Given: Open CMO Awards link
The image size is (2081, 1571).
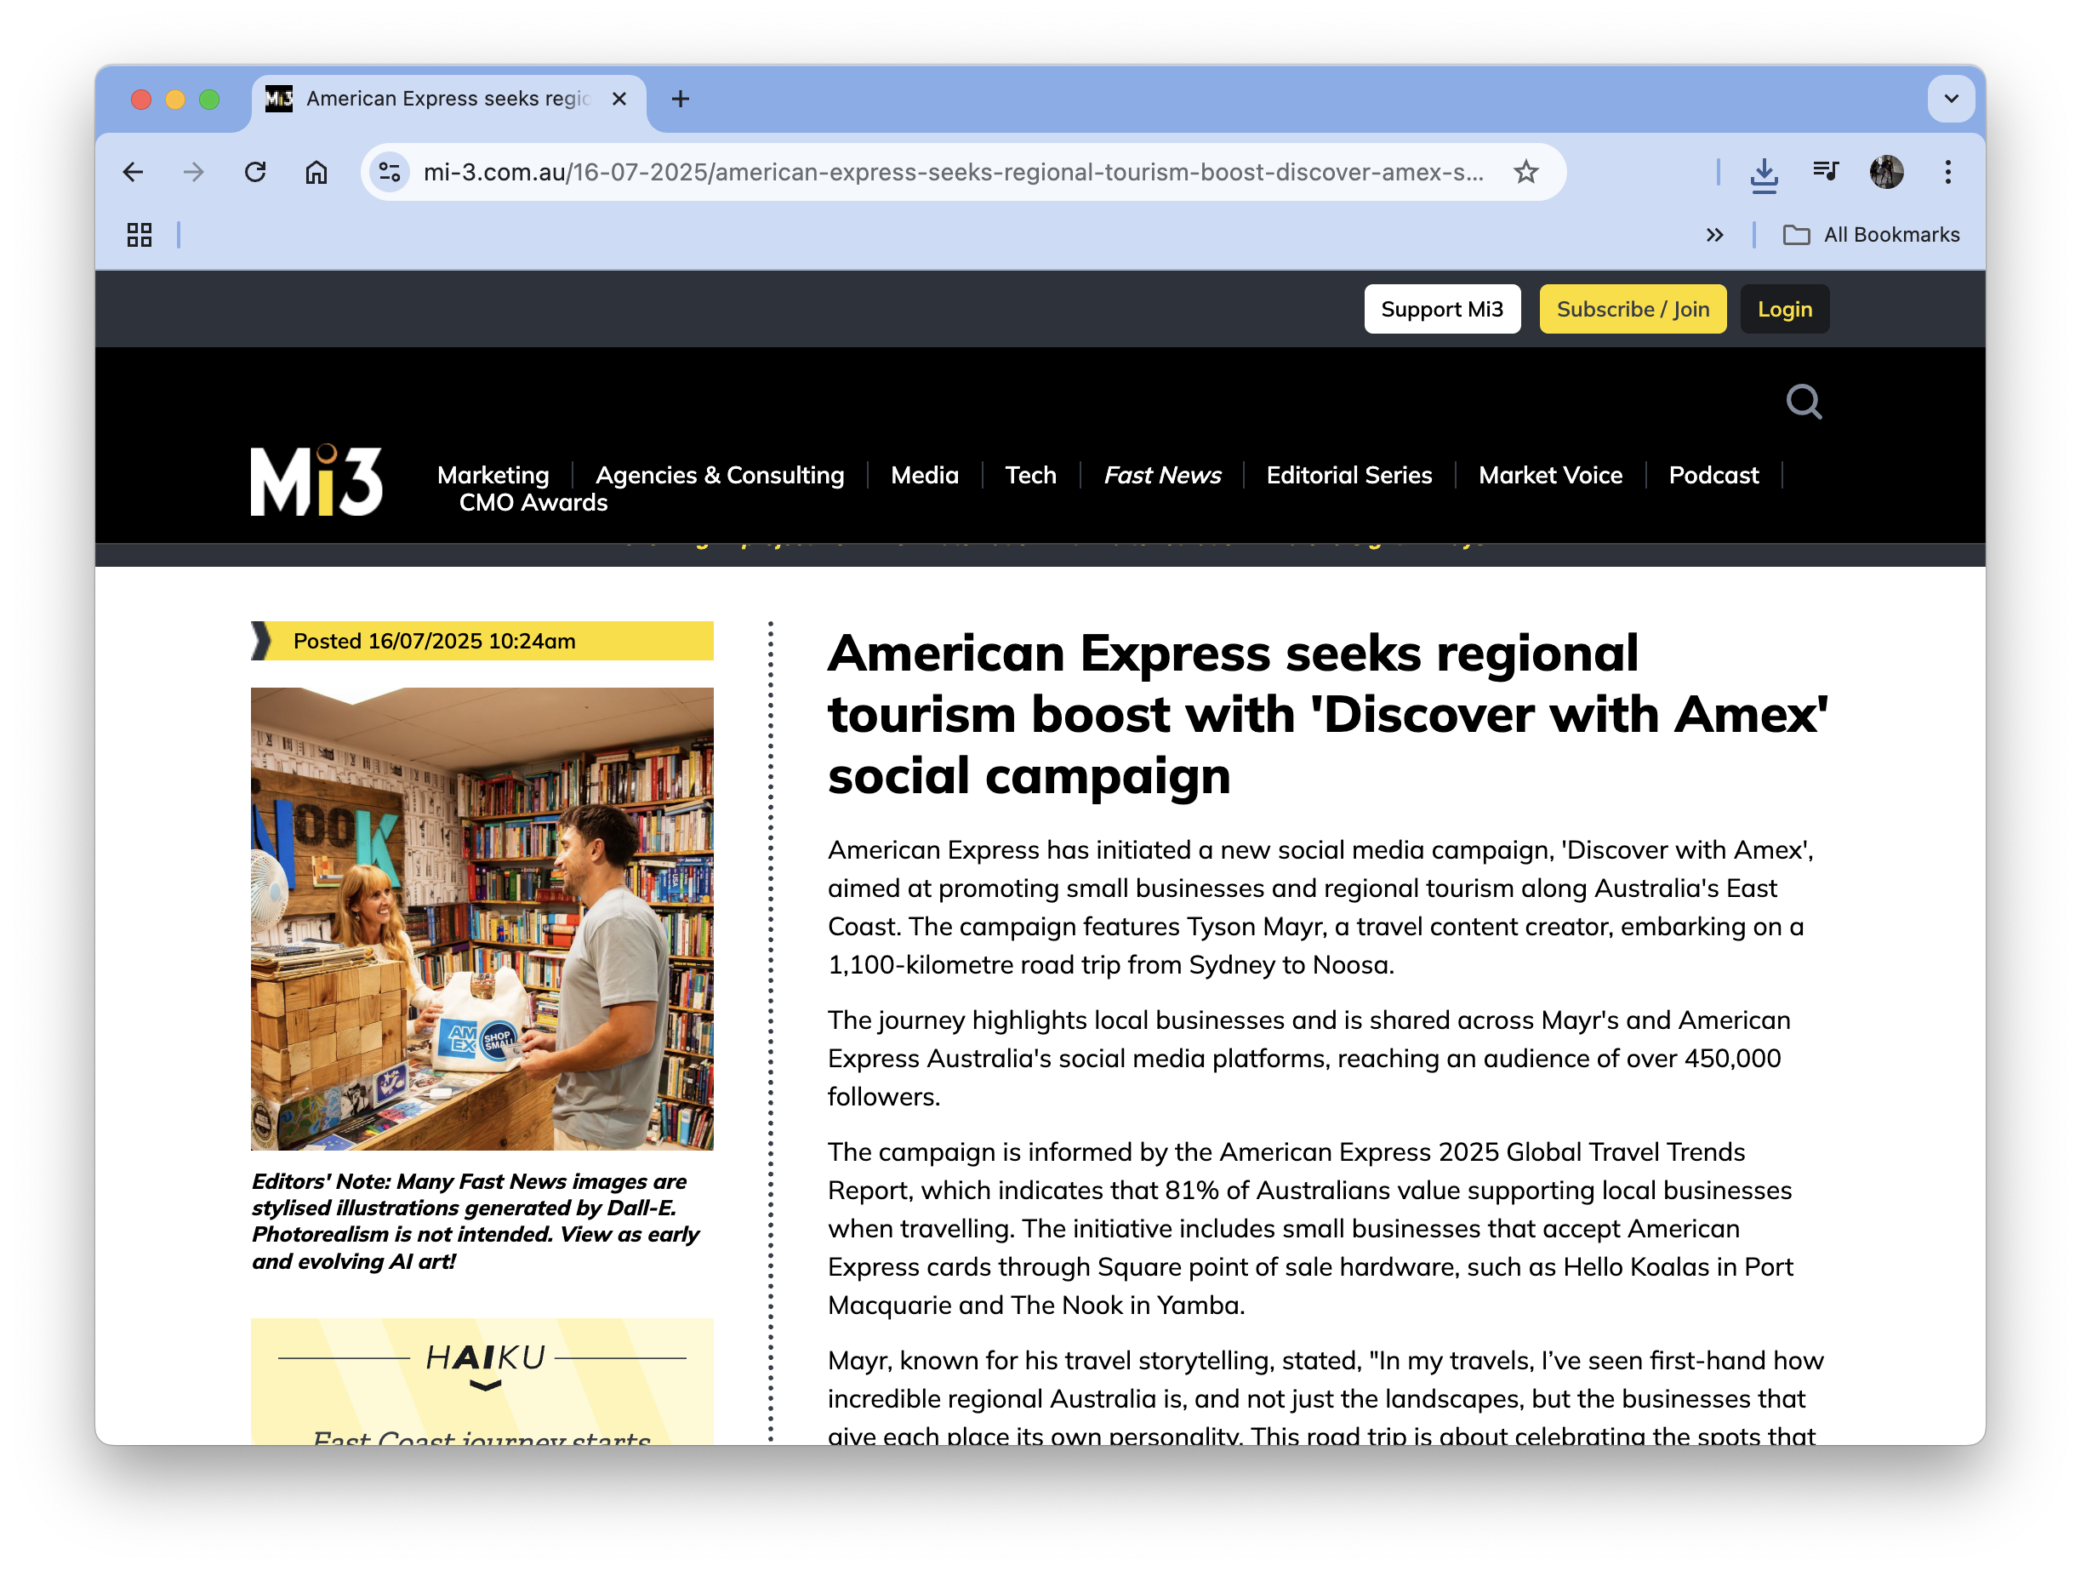Looking at the screenshot, I should (x=533, y=503).
